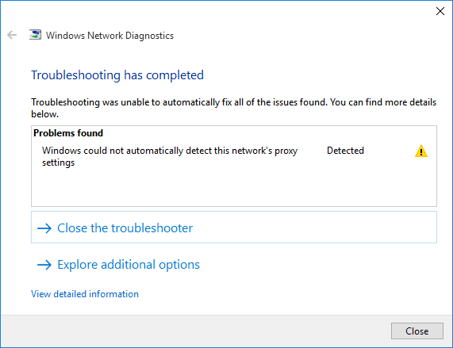
Task: Click the back arrow in the header
Action: click(12, 35)
